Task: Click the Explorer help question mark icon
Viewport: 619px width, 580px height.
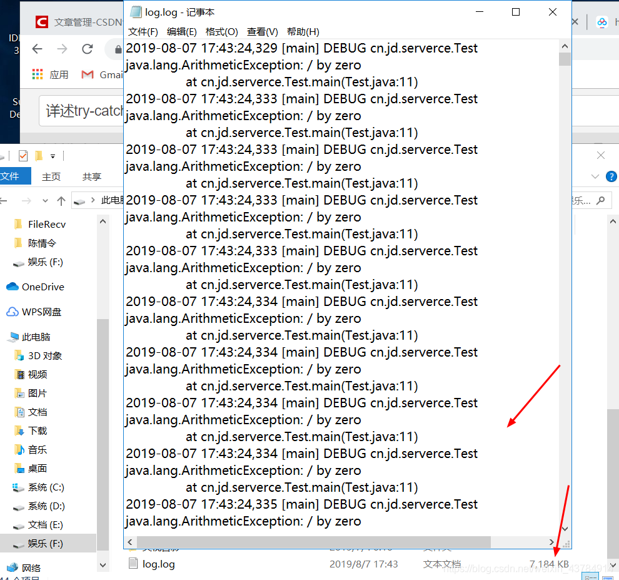Action: coord(611,176)
